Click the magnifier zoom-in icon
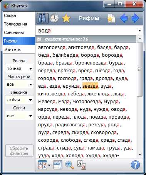This screenshot has width=146, height=175. click(69, 165)
